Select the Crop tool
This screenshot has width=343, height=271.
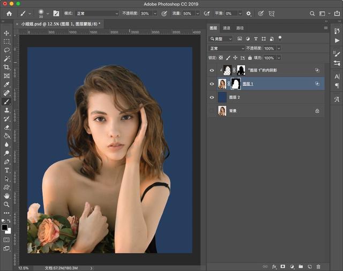6,67
